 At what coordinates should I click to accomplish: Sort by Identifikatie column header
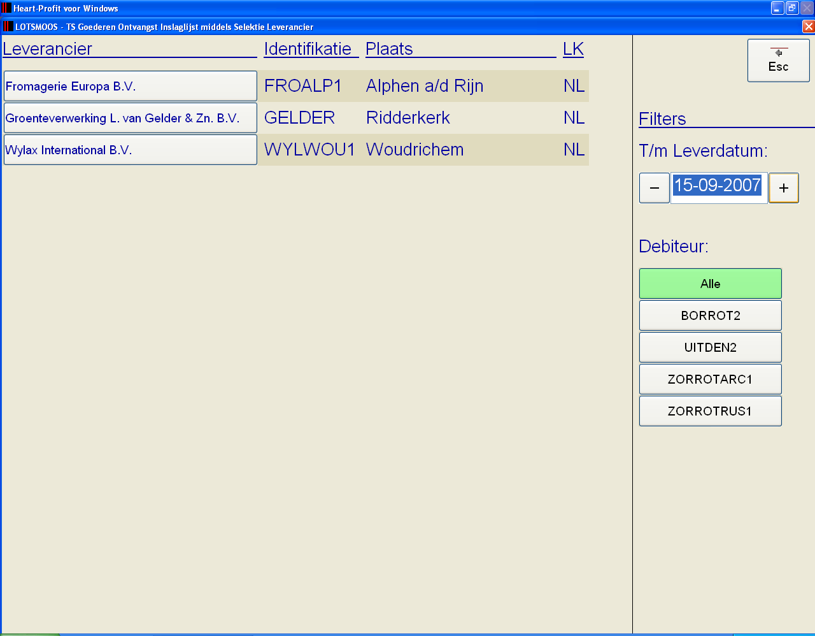click(308, 49)
